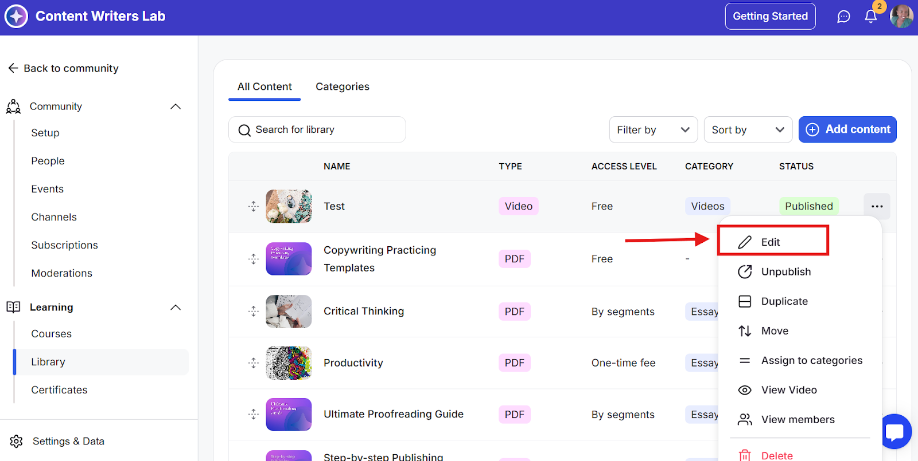This screenshot has width=918, height=461.
Task: Open the Filter by dropdown
Action: [654, 130]
